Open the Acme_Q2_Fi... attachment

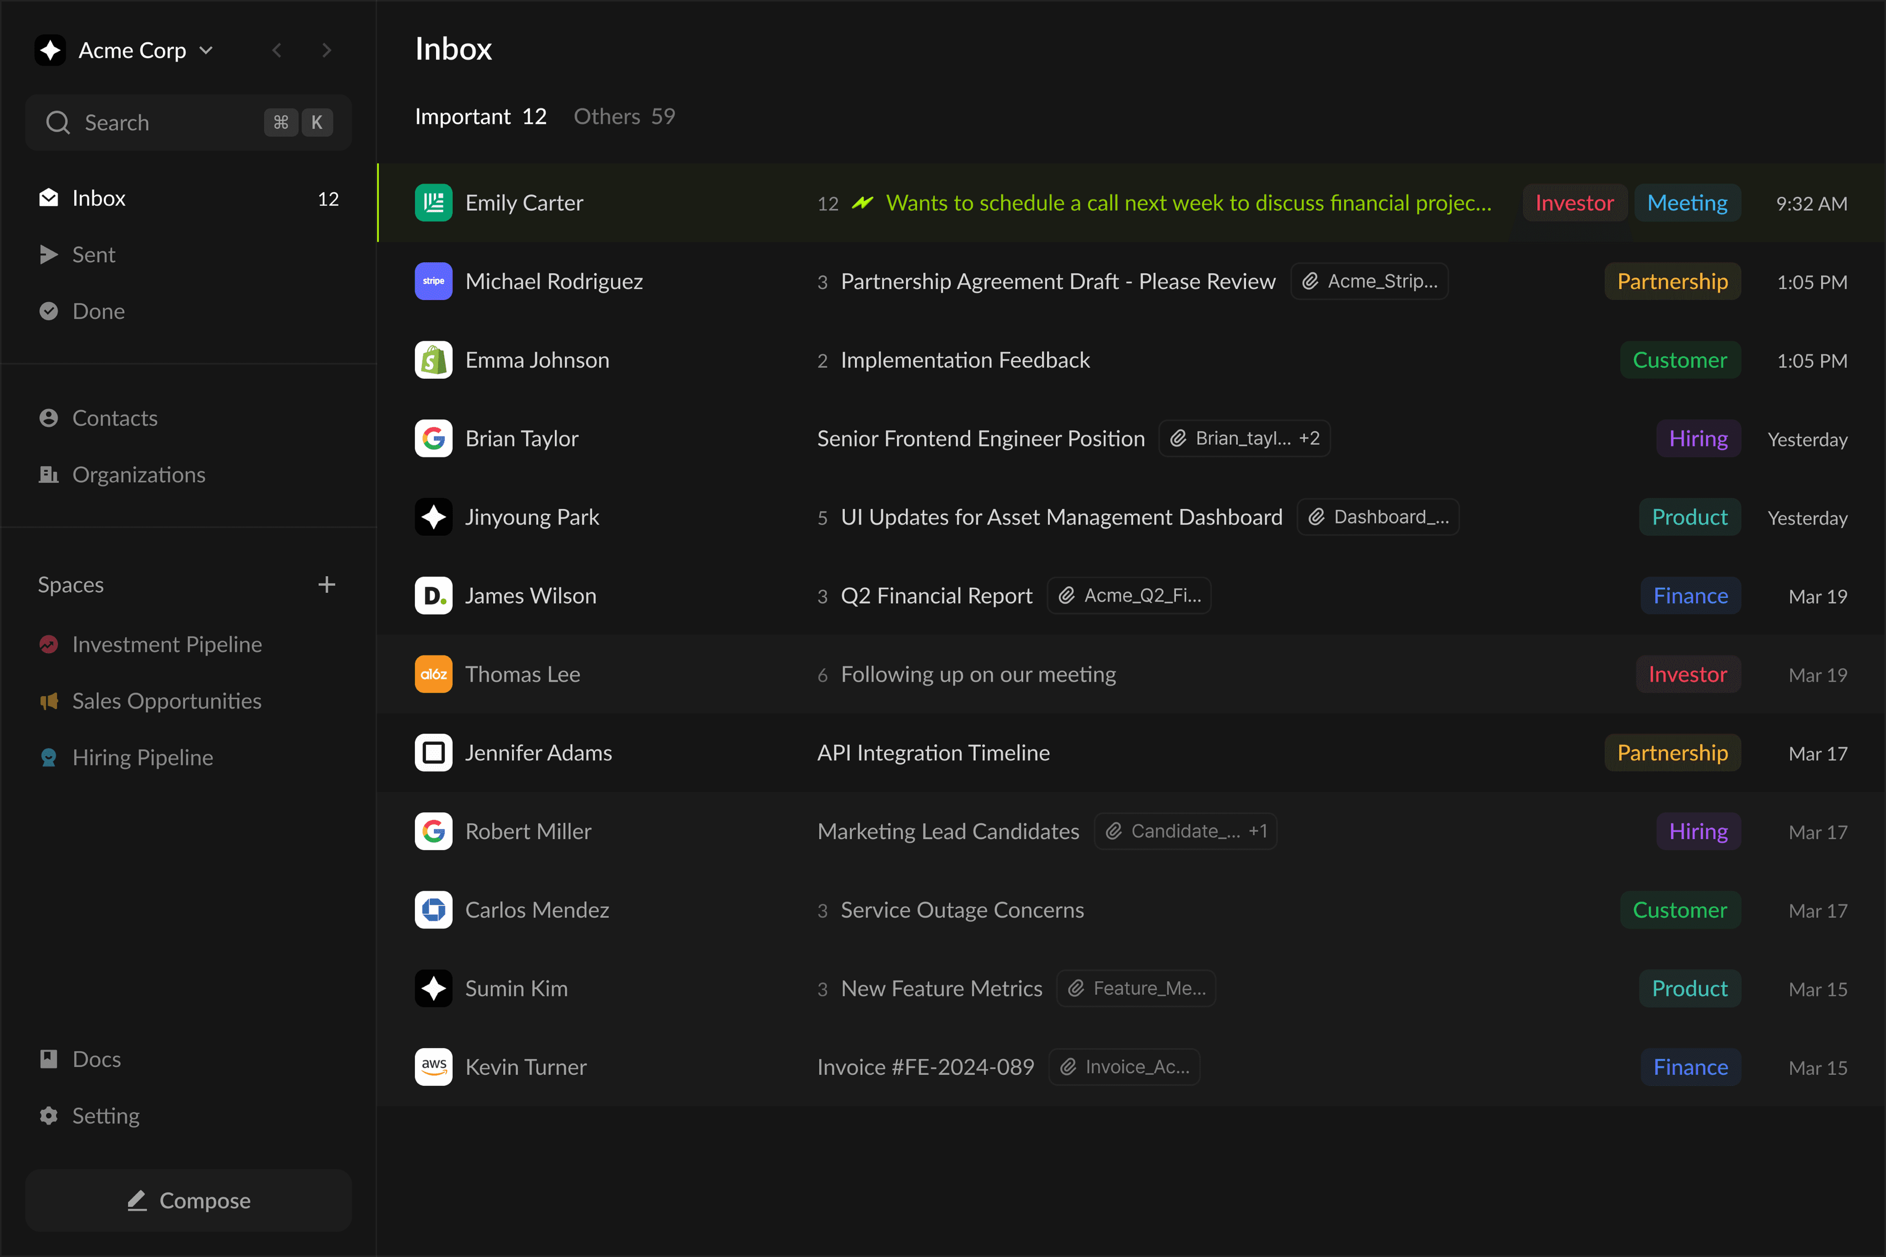point(1129,596)
